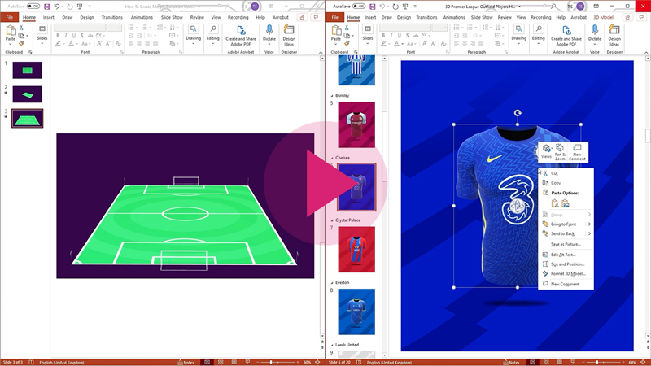651x366 pixels.
Task: Expand the Bring to Front submenu arrow
Action: 589,224
